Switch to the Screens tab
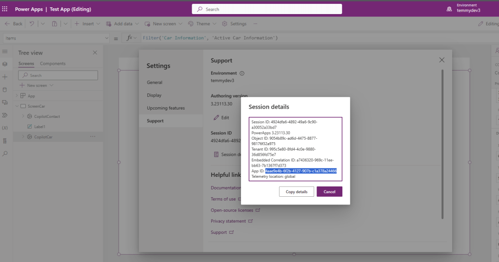This screenshot has width=499, height=262. point(26,63)
